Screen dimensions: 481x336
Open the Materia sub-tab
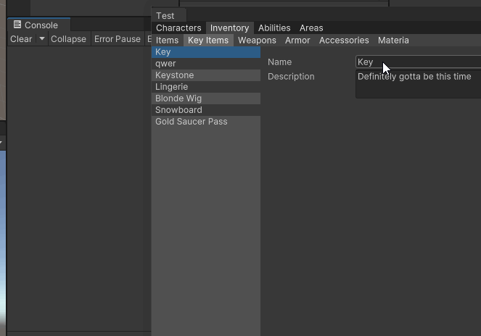[x=393, y=40]
